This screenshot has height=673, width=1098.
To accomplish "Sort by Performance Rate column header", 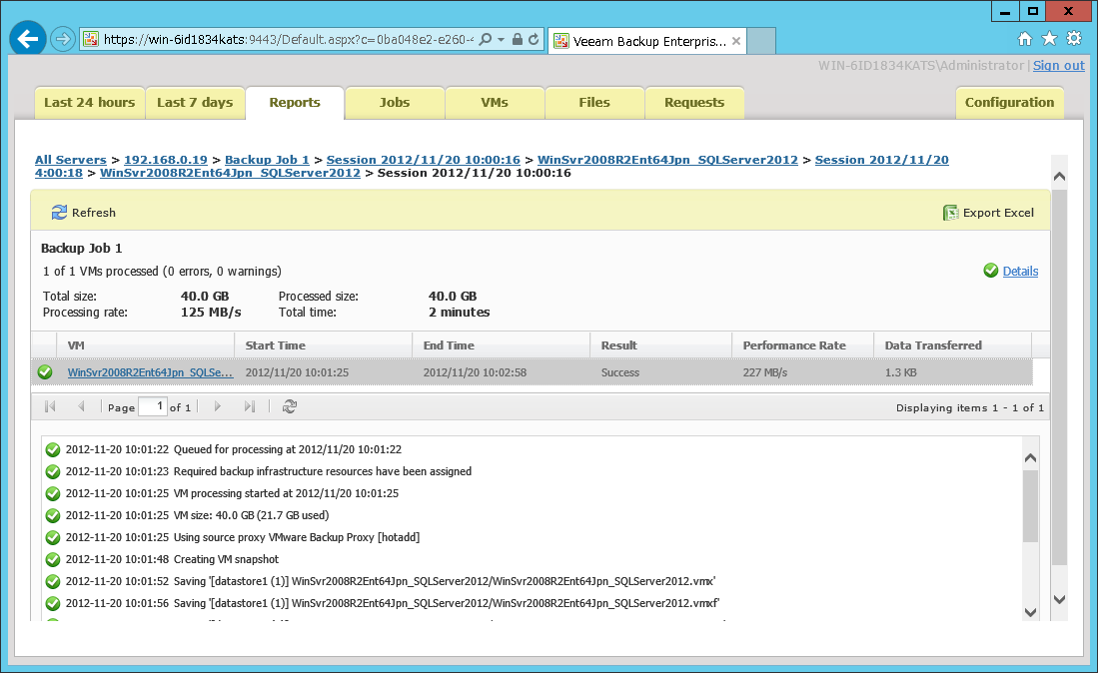I will click(x=803, y=345).
